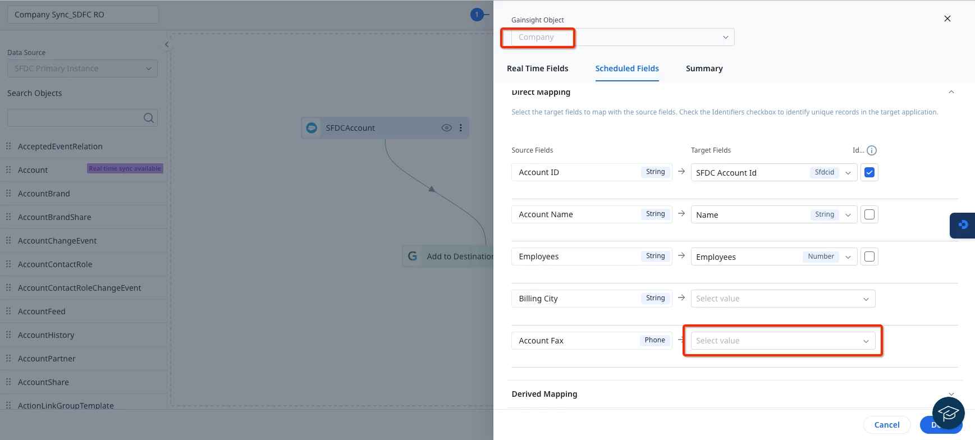This screenshot has width=975, height=440.
Task: Open the Gainsight Object Company dropdown
Action: click(x=622, y=37)
